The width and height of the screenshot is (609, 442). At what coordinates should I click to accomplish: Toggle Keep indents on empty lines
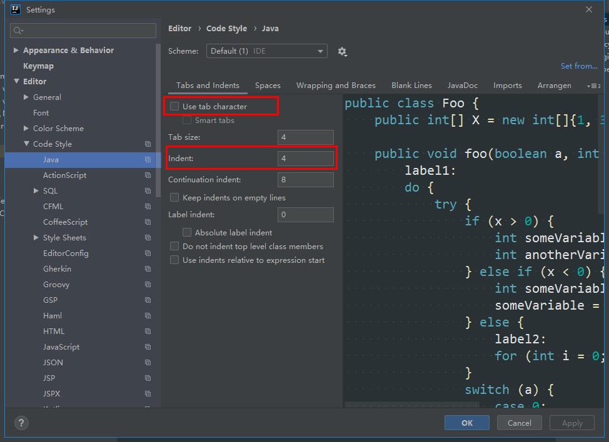point(173,197)
